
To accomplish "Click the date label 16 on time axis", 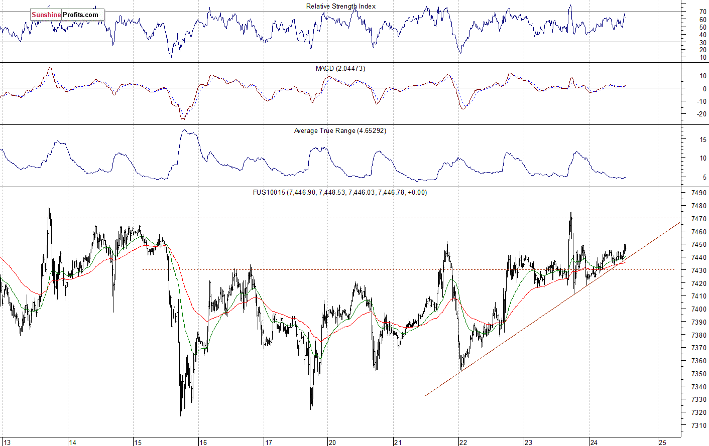I will (x=203, y=442).
